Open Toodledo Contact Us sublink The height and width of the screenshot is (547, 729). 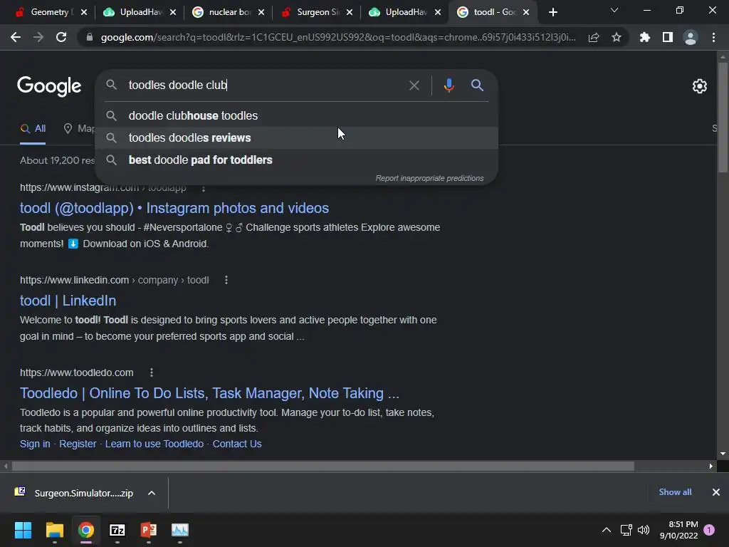pos(237,444)
